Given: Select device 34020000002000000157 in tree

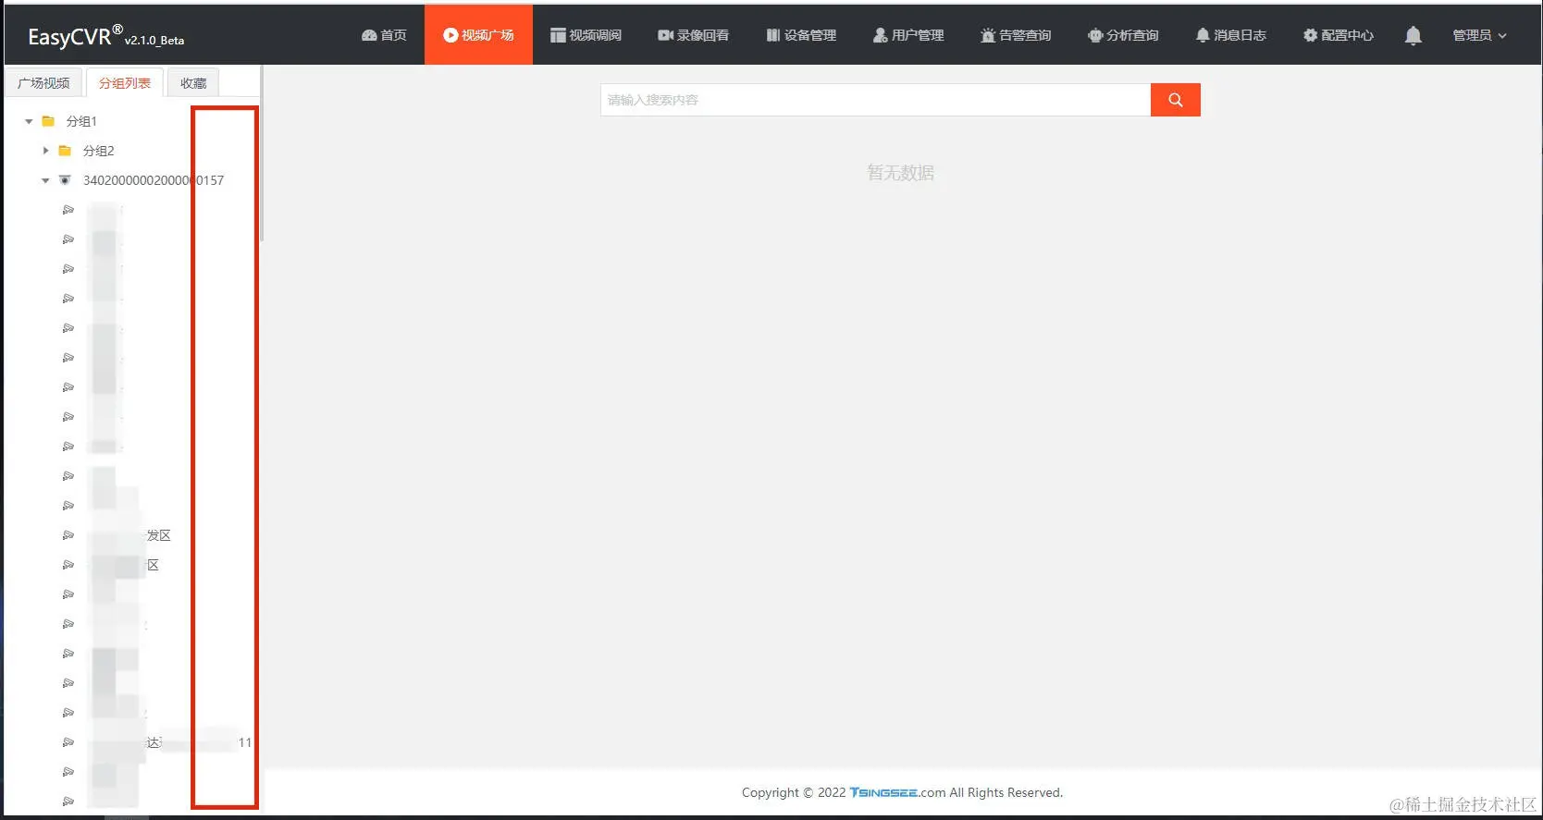Looking at the screenshot, I should [x=154, y=180].
